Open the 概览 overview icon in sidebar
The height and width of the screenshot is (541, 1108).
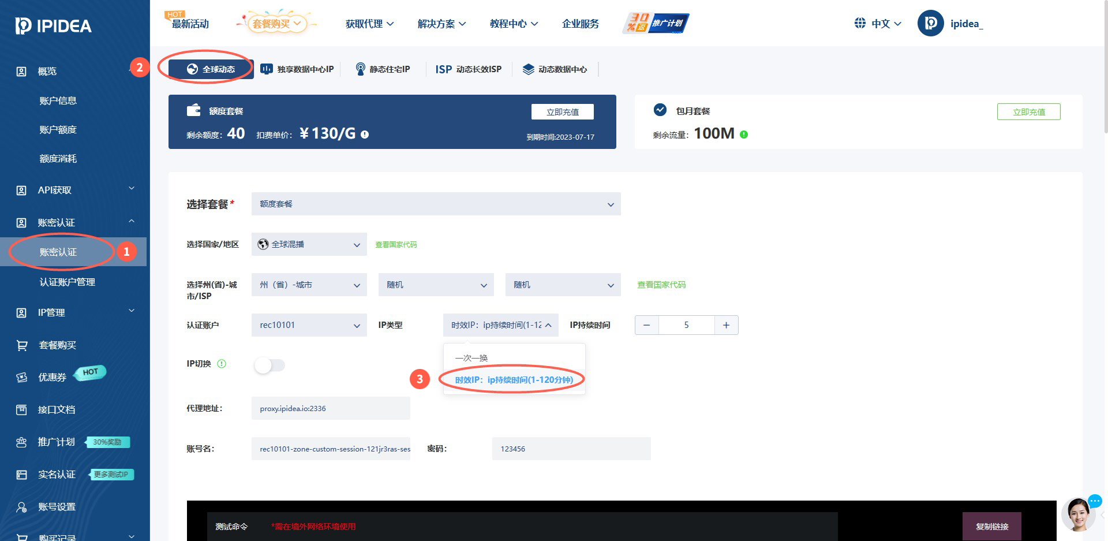pyautogui.click(x=21, y=72)
